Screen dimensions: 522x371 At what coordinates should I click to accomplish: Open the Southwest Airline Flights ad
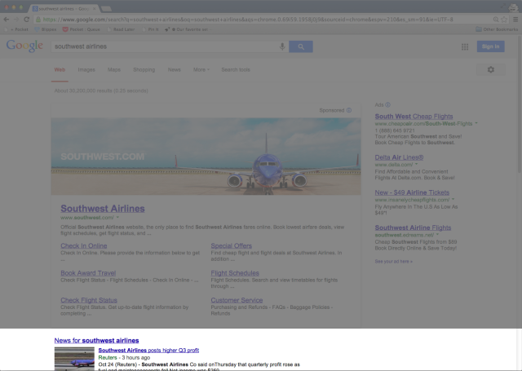[x=413, y=228]
